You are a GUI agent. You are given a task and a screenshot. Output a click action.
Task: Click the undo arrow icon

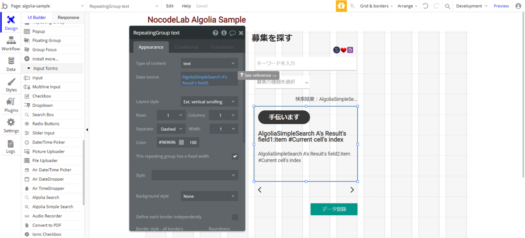[425, 6]
